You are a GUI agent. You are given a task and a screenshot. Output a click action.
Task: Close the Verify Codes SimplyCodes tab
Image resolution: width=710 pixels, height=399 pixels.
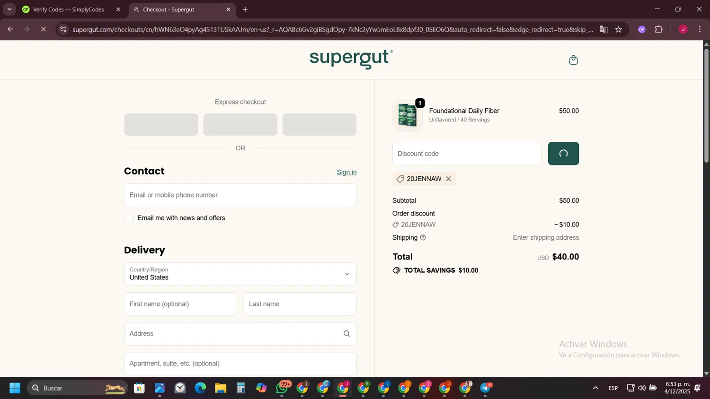(118, 9)
